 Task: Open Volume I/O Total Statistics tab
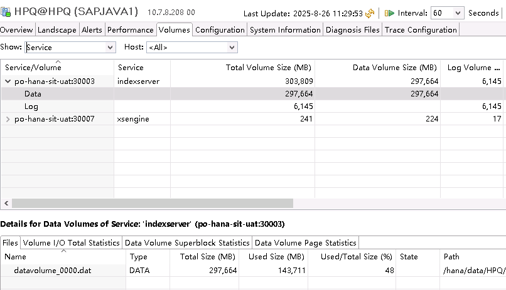pyautogui.click(x=71, y=242)
